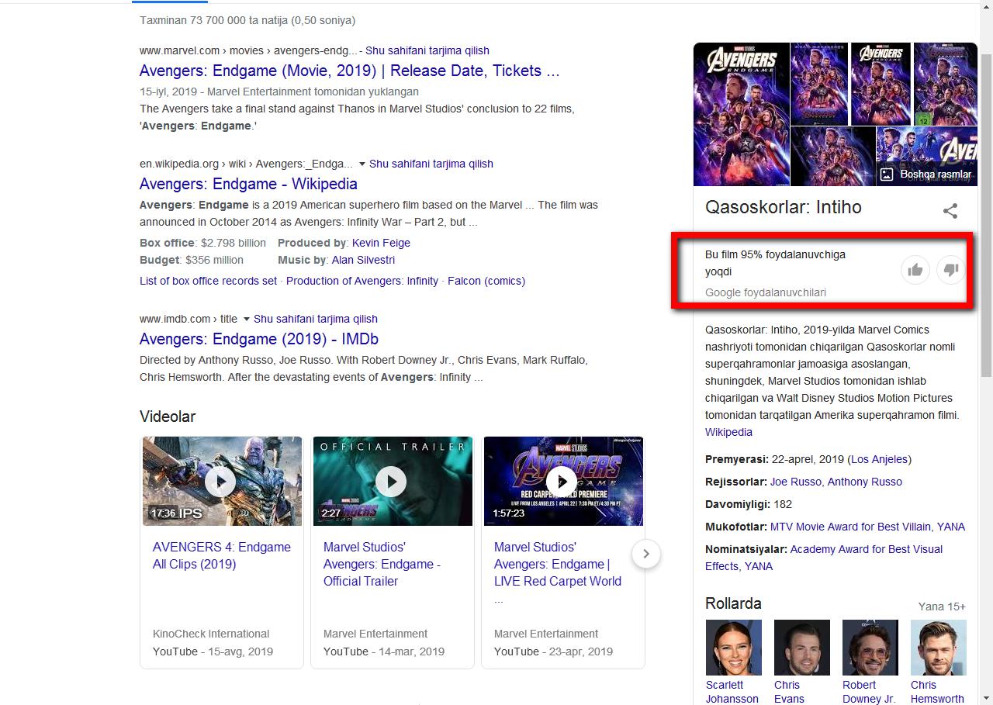The height and width of the screenshot is (705, 993).
Task: Play the Official Trailer video
Action: point(391,482)
